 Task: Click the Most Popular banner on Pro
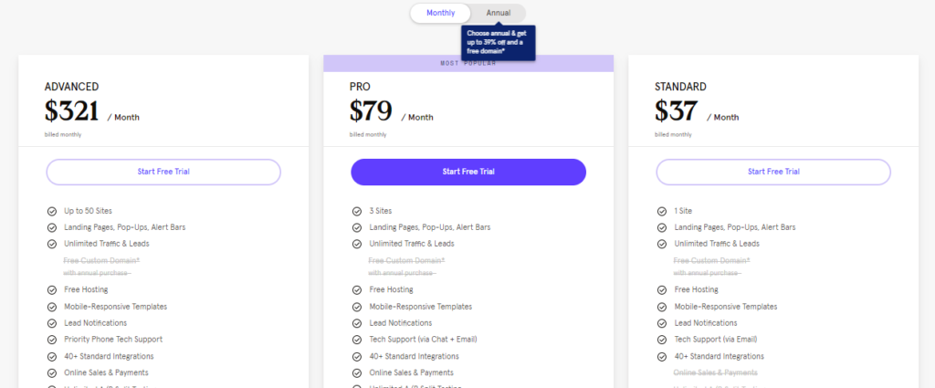[x=468, y=63]
